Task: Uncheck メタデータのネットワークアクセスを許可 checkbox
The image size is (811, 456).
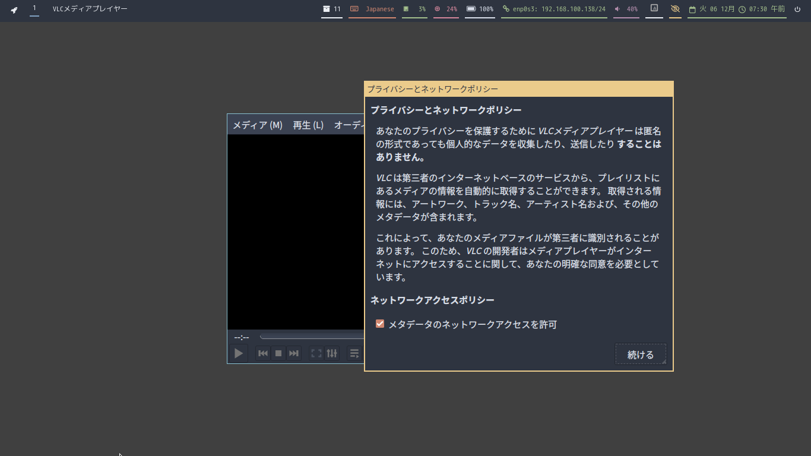Action: pos(380,324)
